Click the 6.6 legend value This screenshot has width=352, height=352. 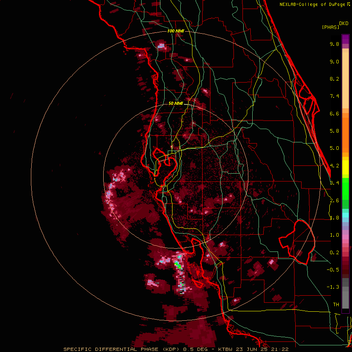[x=334, y=113]
